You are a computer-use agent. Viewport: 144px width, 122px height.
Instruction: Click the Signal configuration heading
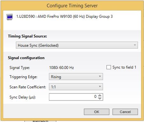click(x=26, y=58)
